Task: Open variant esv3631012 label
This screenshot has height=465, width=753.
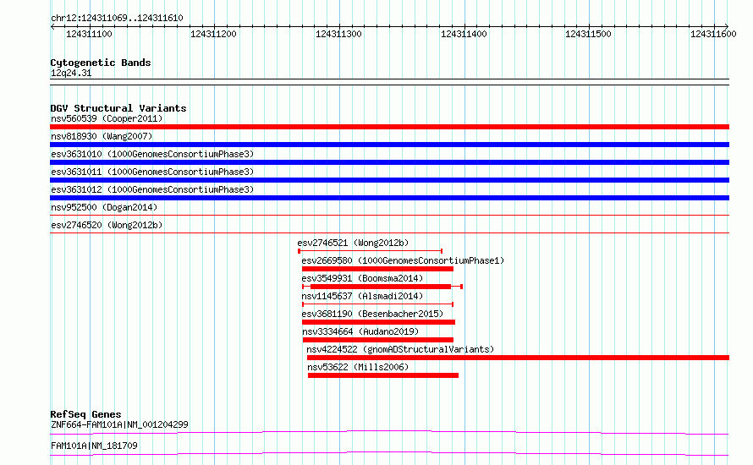Action: pos(152,189)
